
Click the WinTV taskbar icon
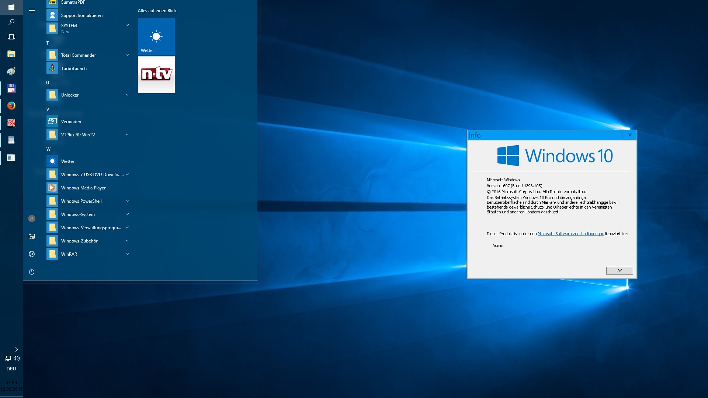coord(11,123)
